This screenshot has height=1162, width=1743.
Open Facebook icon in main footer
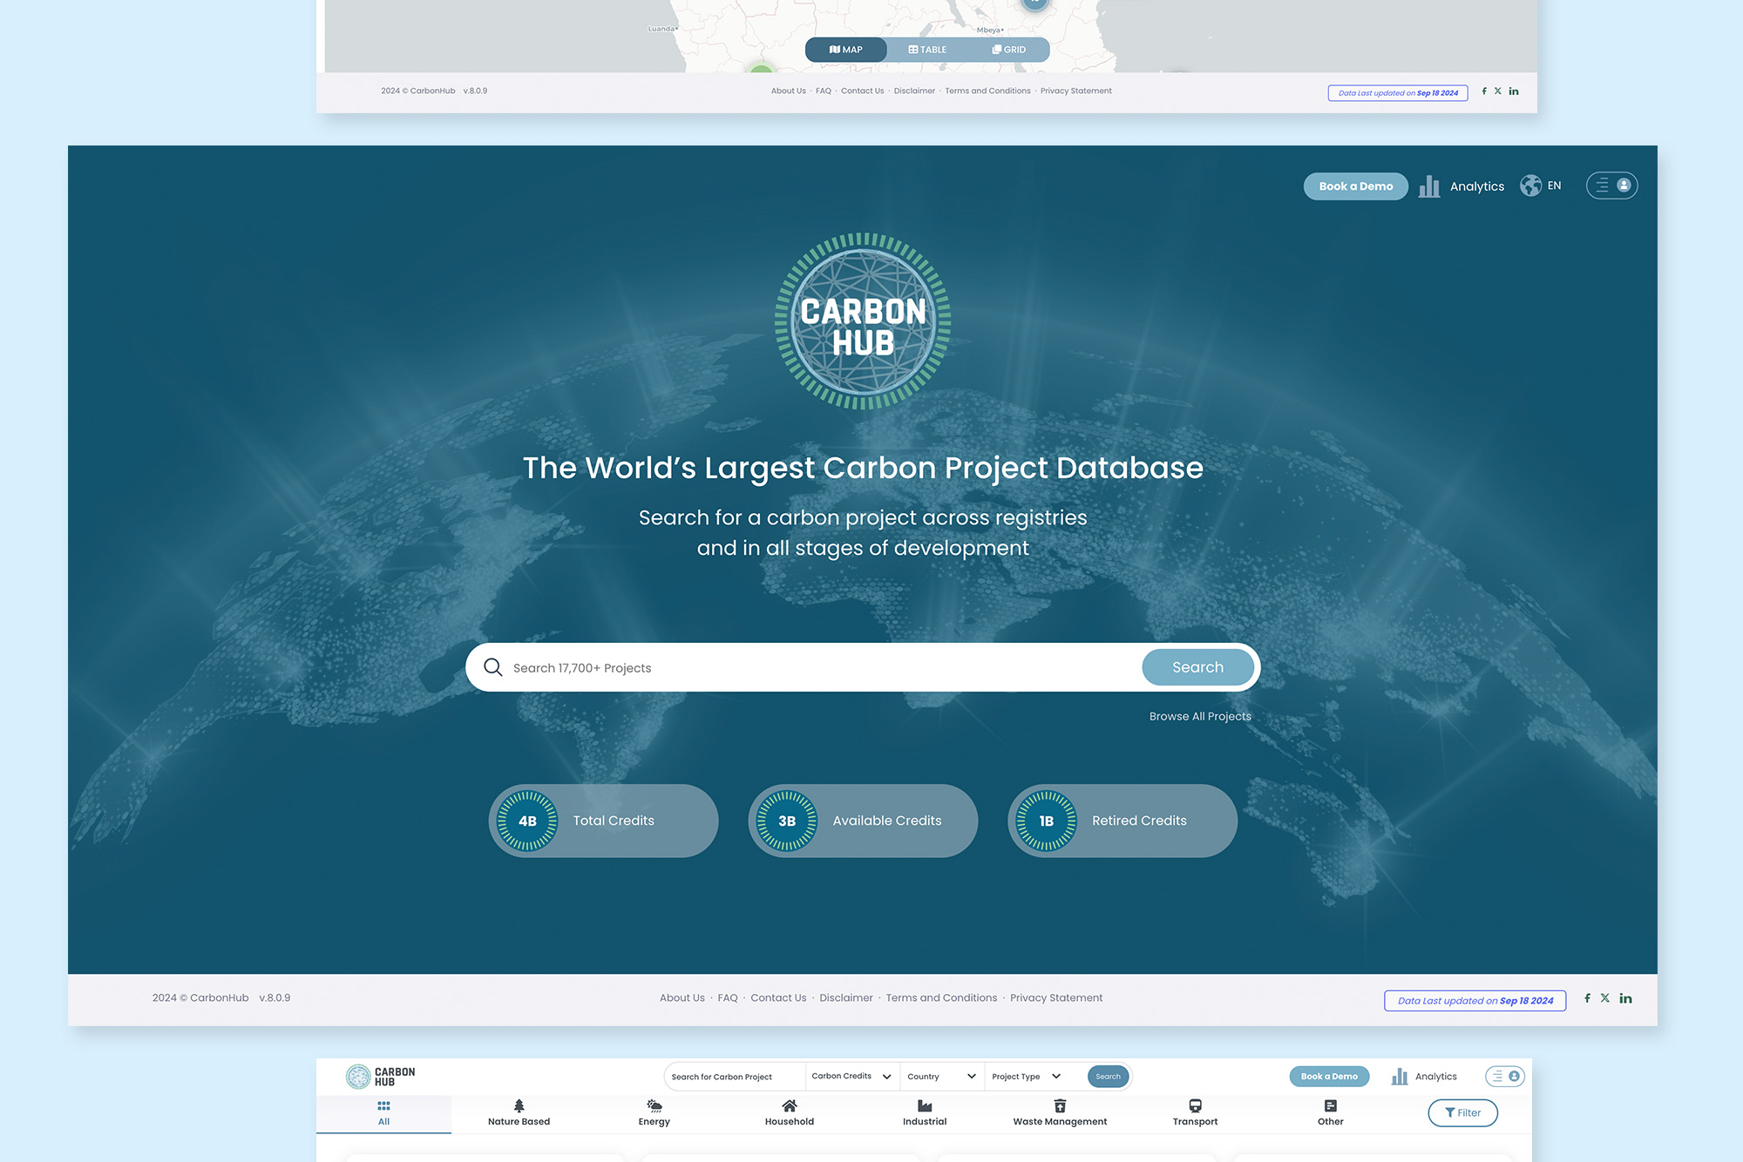tap(1587, 998)
